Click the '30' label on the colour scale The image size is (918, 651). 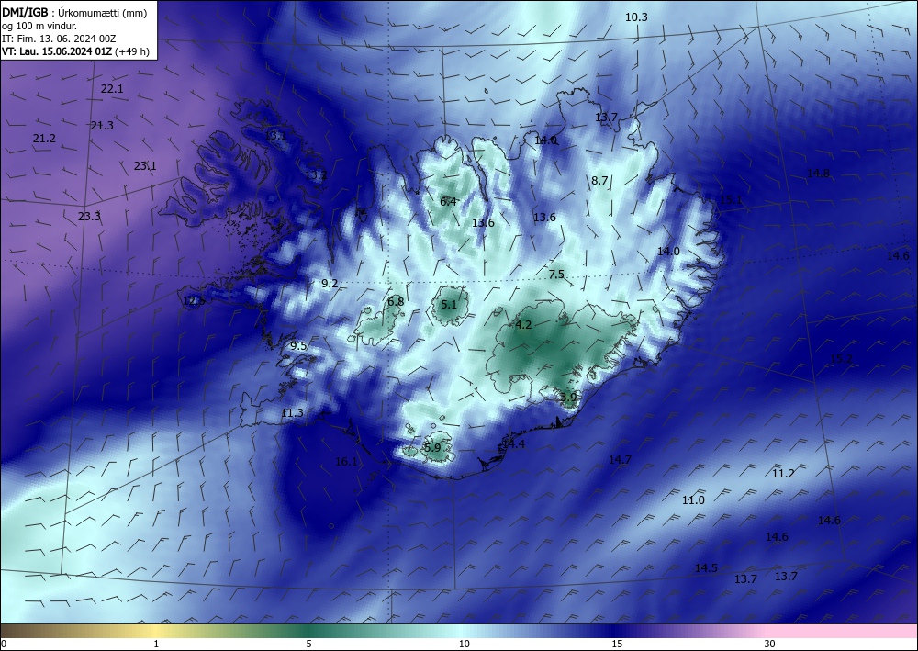pyautogui.click(x=769, y=645)
